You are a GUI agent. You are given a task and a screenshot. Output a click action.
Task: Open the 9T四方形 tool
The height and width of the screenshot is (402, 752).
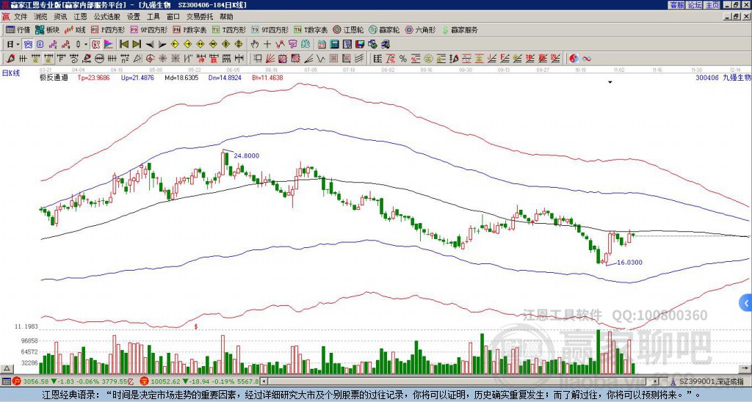(270, 29)
